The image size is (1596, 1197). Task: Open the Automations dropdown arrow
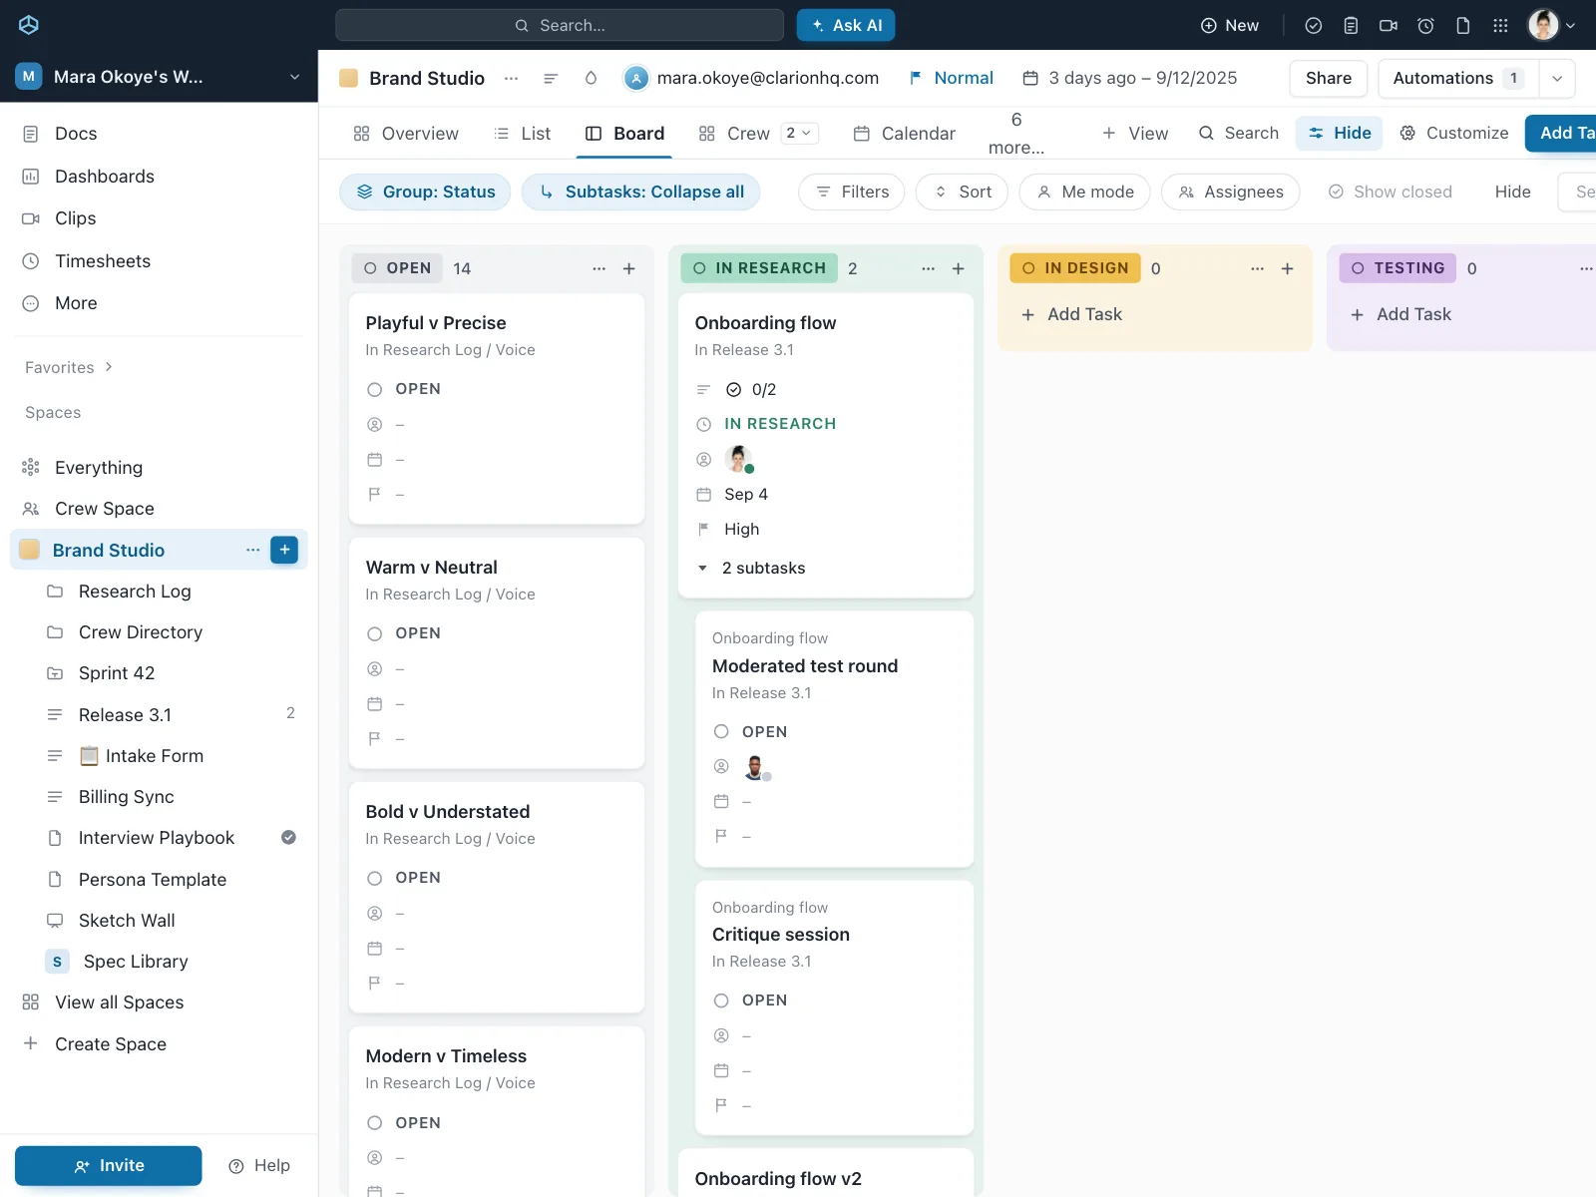[1557, 78]
